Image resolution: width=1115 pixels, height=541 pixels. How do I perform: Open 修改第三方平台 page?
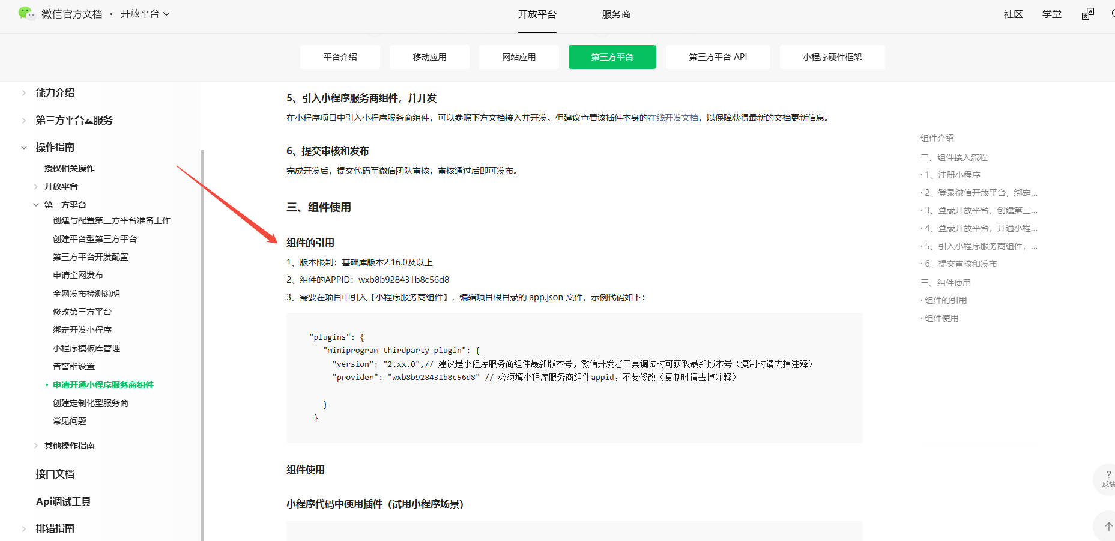[82, 312]
